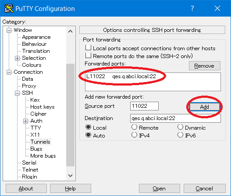Open the Colours category
The width and height of the screenshot is (231, 196).
[32, 65]
